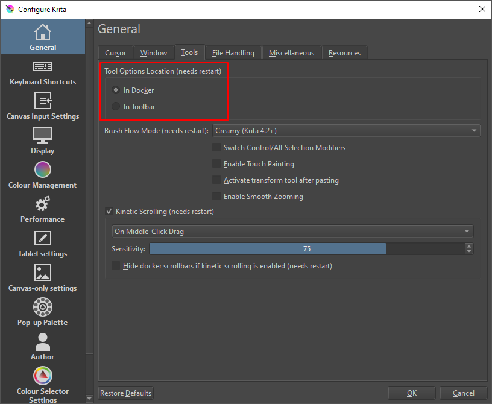Open the Resources tab

[344, 52]
